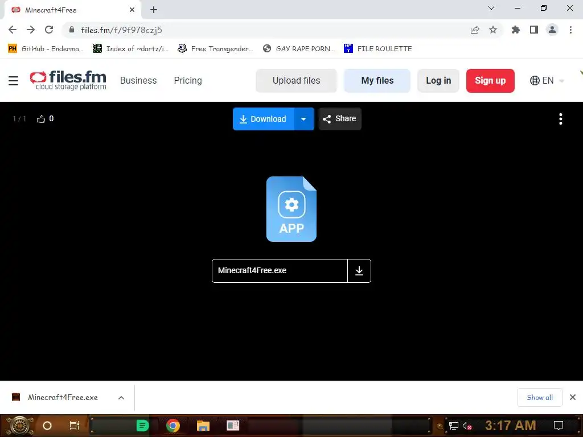
Task: Open the Chrome profile avatar
Action: [x=552, y=30]
